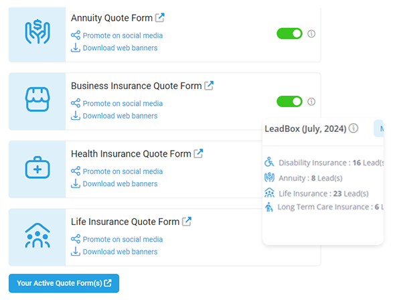Click info icon beside Business Insurance toggle
The height and width of the screenshot is (304, 399).
click(x=311, y=102)
